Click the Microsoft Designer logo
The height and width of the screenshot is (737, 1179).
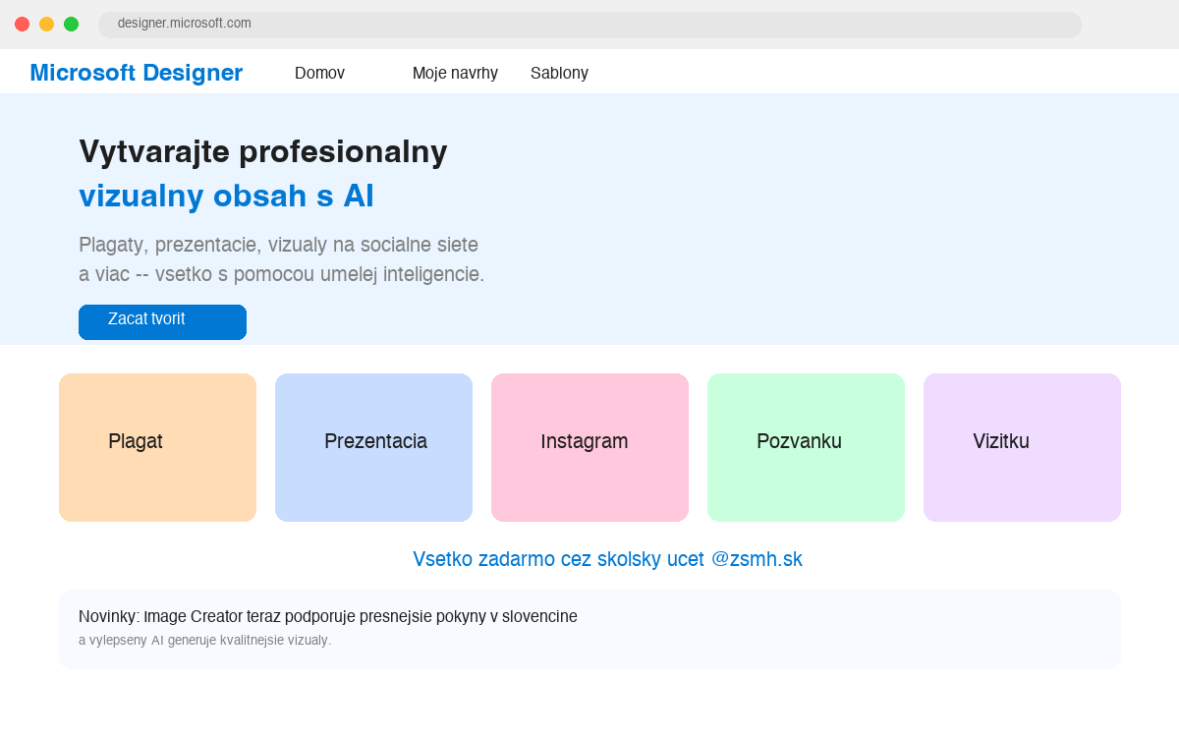tap(136, 73)
